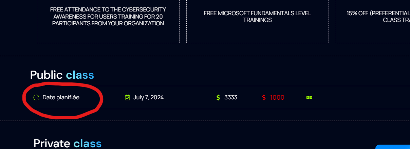Open the Free Microsoft Fundamentals trainings card
410x149 pixels.
coord(258,22)
